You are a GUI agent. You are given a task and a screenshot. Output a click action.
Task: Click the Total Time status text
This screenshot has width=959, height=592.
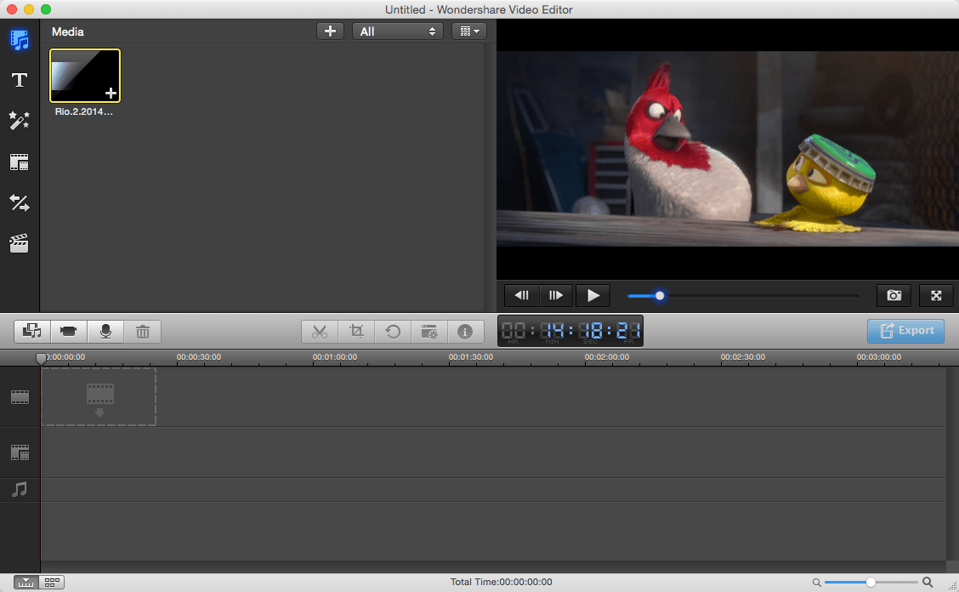coord(502,582)
